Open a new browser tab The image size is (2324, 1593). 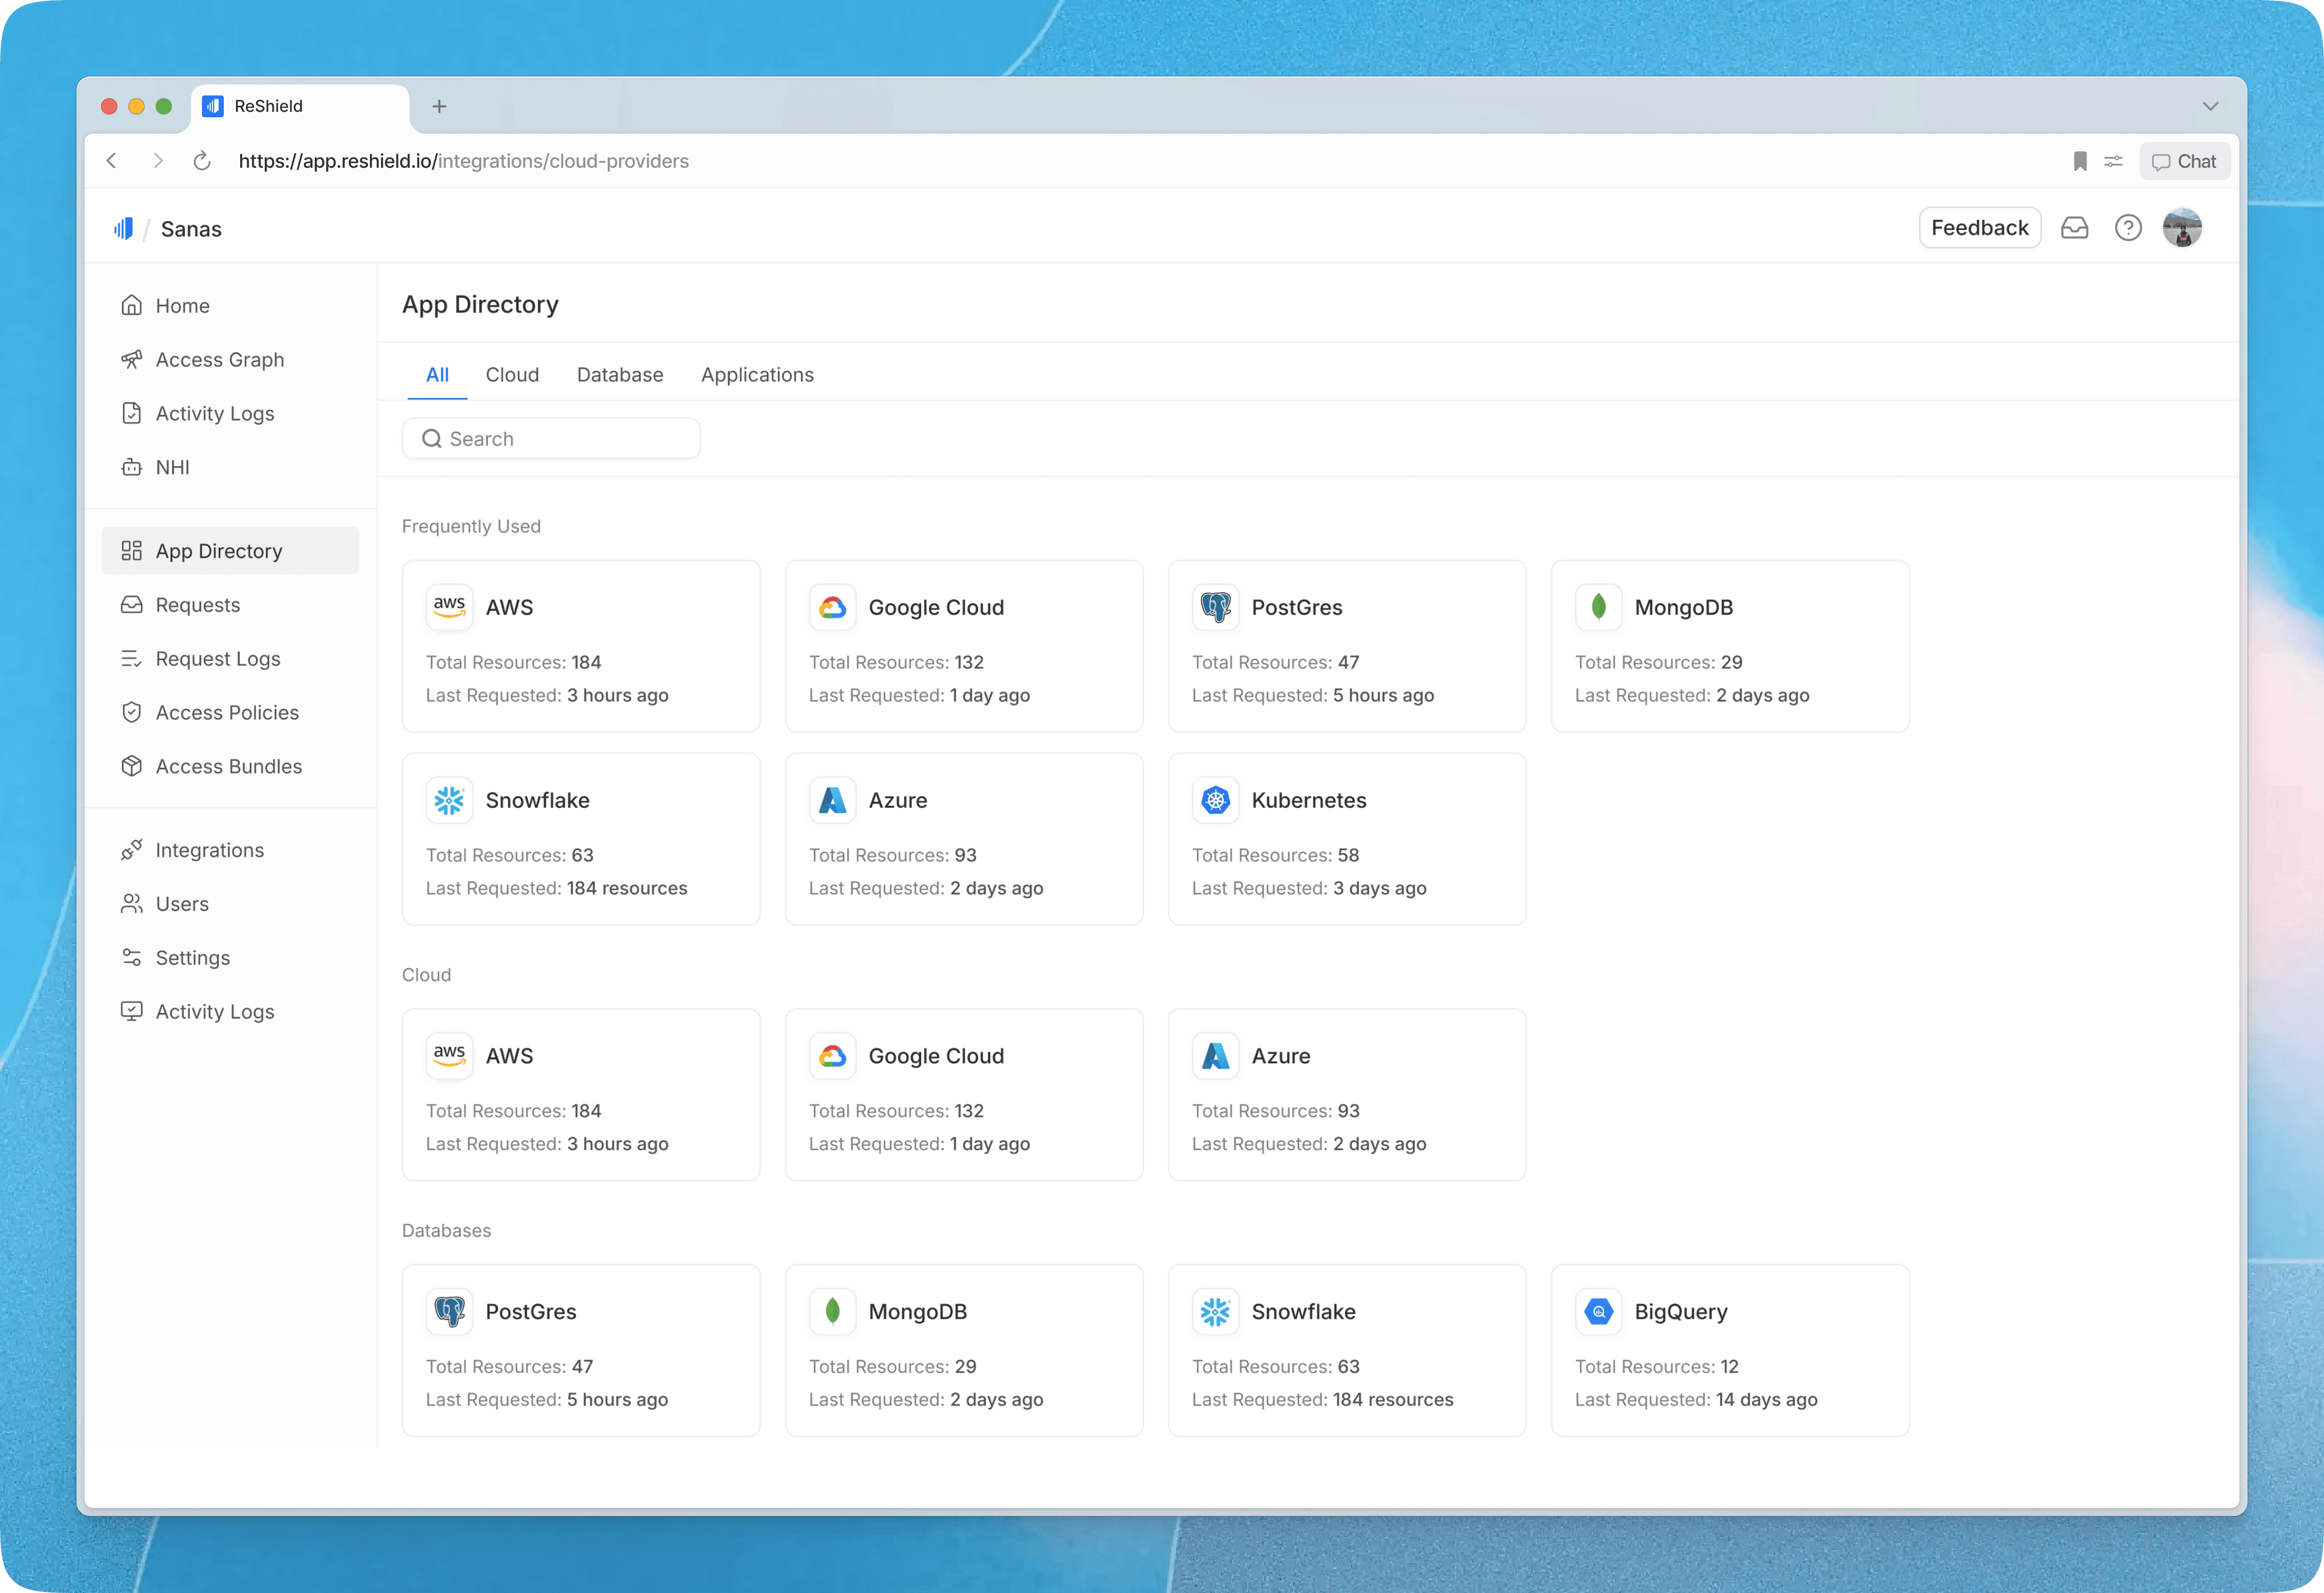439,106
